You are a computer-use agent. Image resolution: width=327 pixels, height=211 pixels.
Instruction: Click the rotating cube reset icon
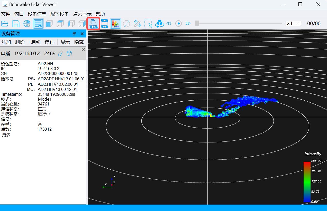[x=160, y=24]
